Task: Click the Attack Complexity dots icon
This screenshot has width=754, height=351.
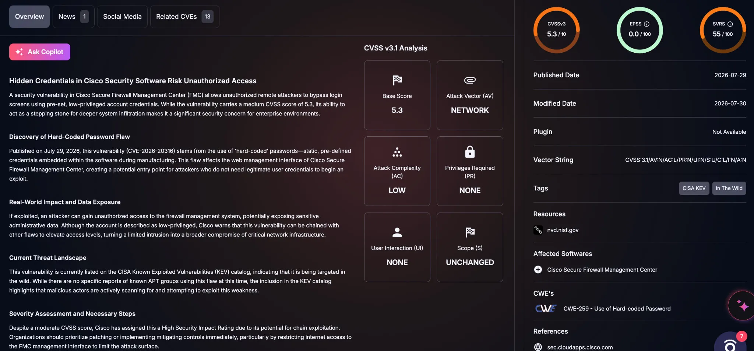Action: pyautogui.click(x=397, y=152)
